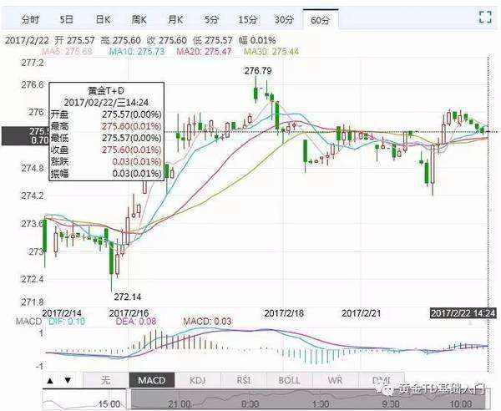Select the 日K tab

point(103,20)
